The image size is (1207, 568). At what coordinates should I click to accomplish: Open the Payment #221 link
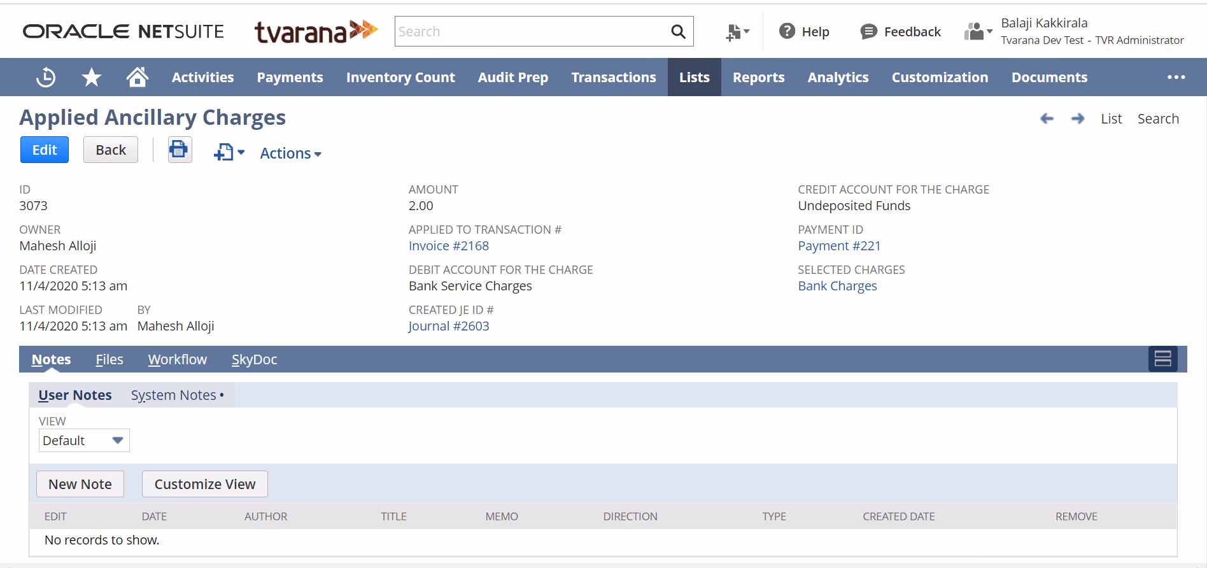coord(839,246)
